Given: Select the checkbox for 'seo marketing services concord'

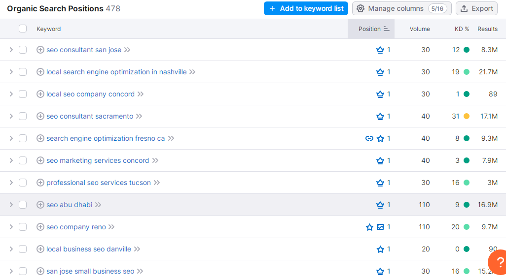Looking at the screenshot, I should point(23,160).
